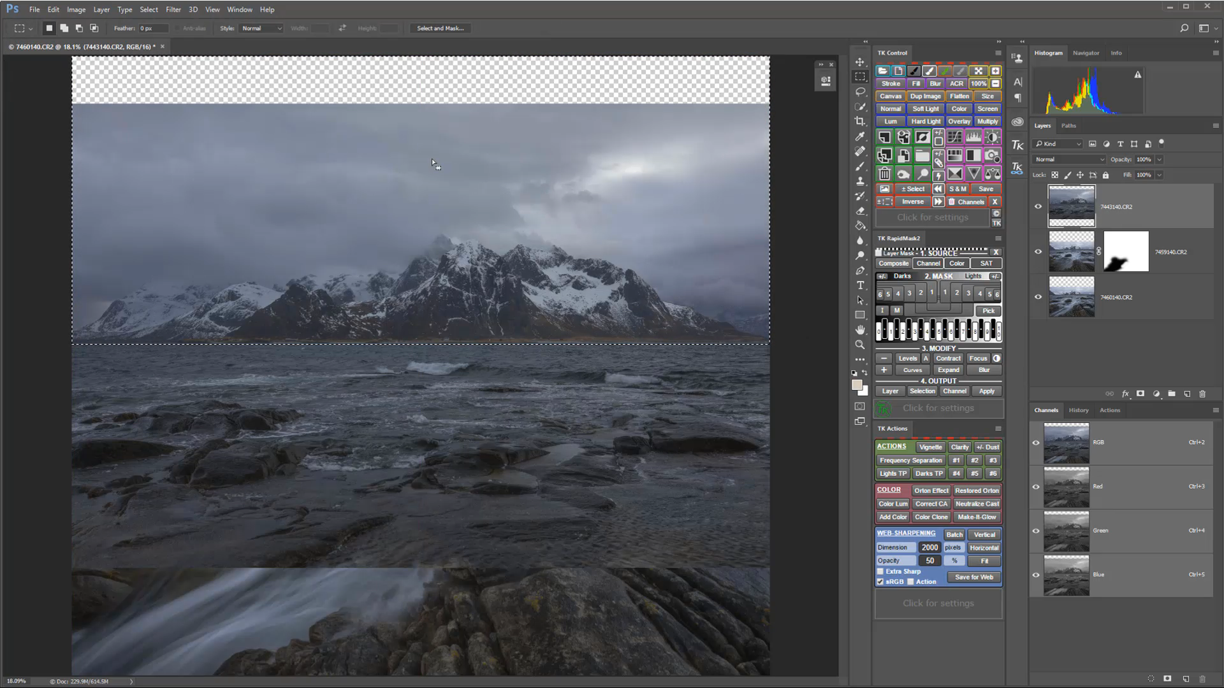This screenshot has width=1224, height=688.
Task: Enable the Extra Sharp checkbox
Action: 880,571
